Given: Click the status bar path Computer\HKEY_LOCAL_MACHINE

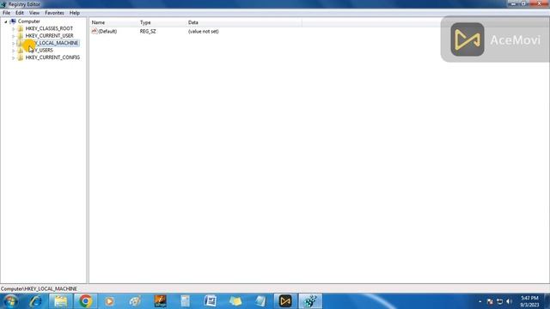Looking at the screenshot, I should [x=39, y=288].
